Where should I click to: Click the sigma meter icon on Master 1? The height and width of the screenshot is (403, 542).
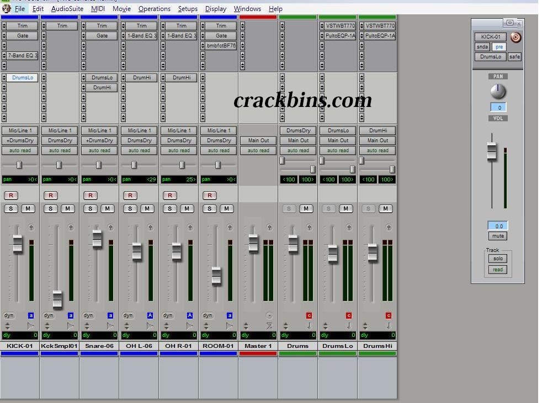(x=269, y=326)
